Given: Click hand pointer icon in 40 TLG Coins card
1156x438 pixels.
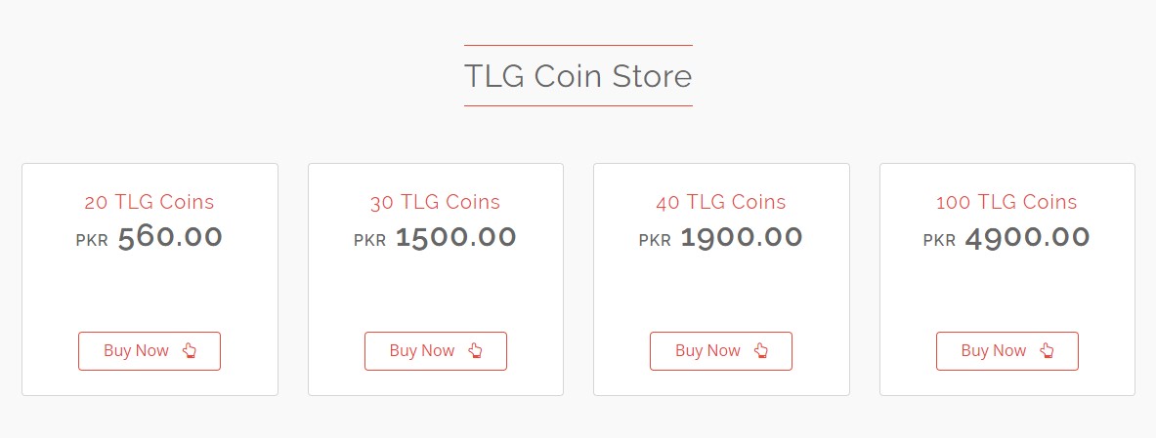Looking at the screenshot, I should pos(761,350).
